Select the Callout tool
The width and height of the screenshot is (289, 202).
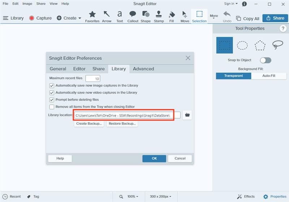pos(133,16)
